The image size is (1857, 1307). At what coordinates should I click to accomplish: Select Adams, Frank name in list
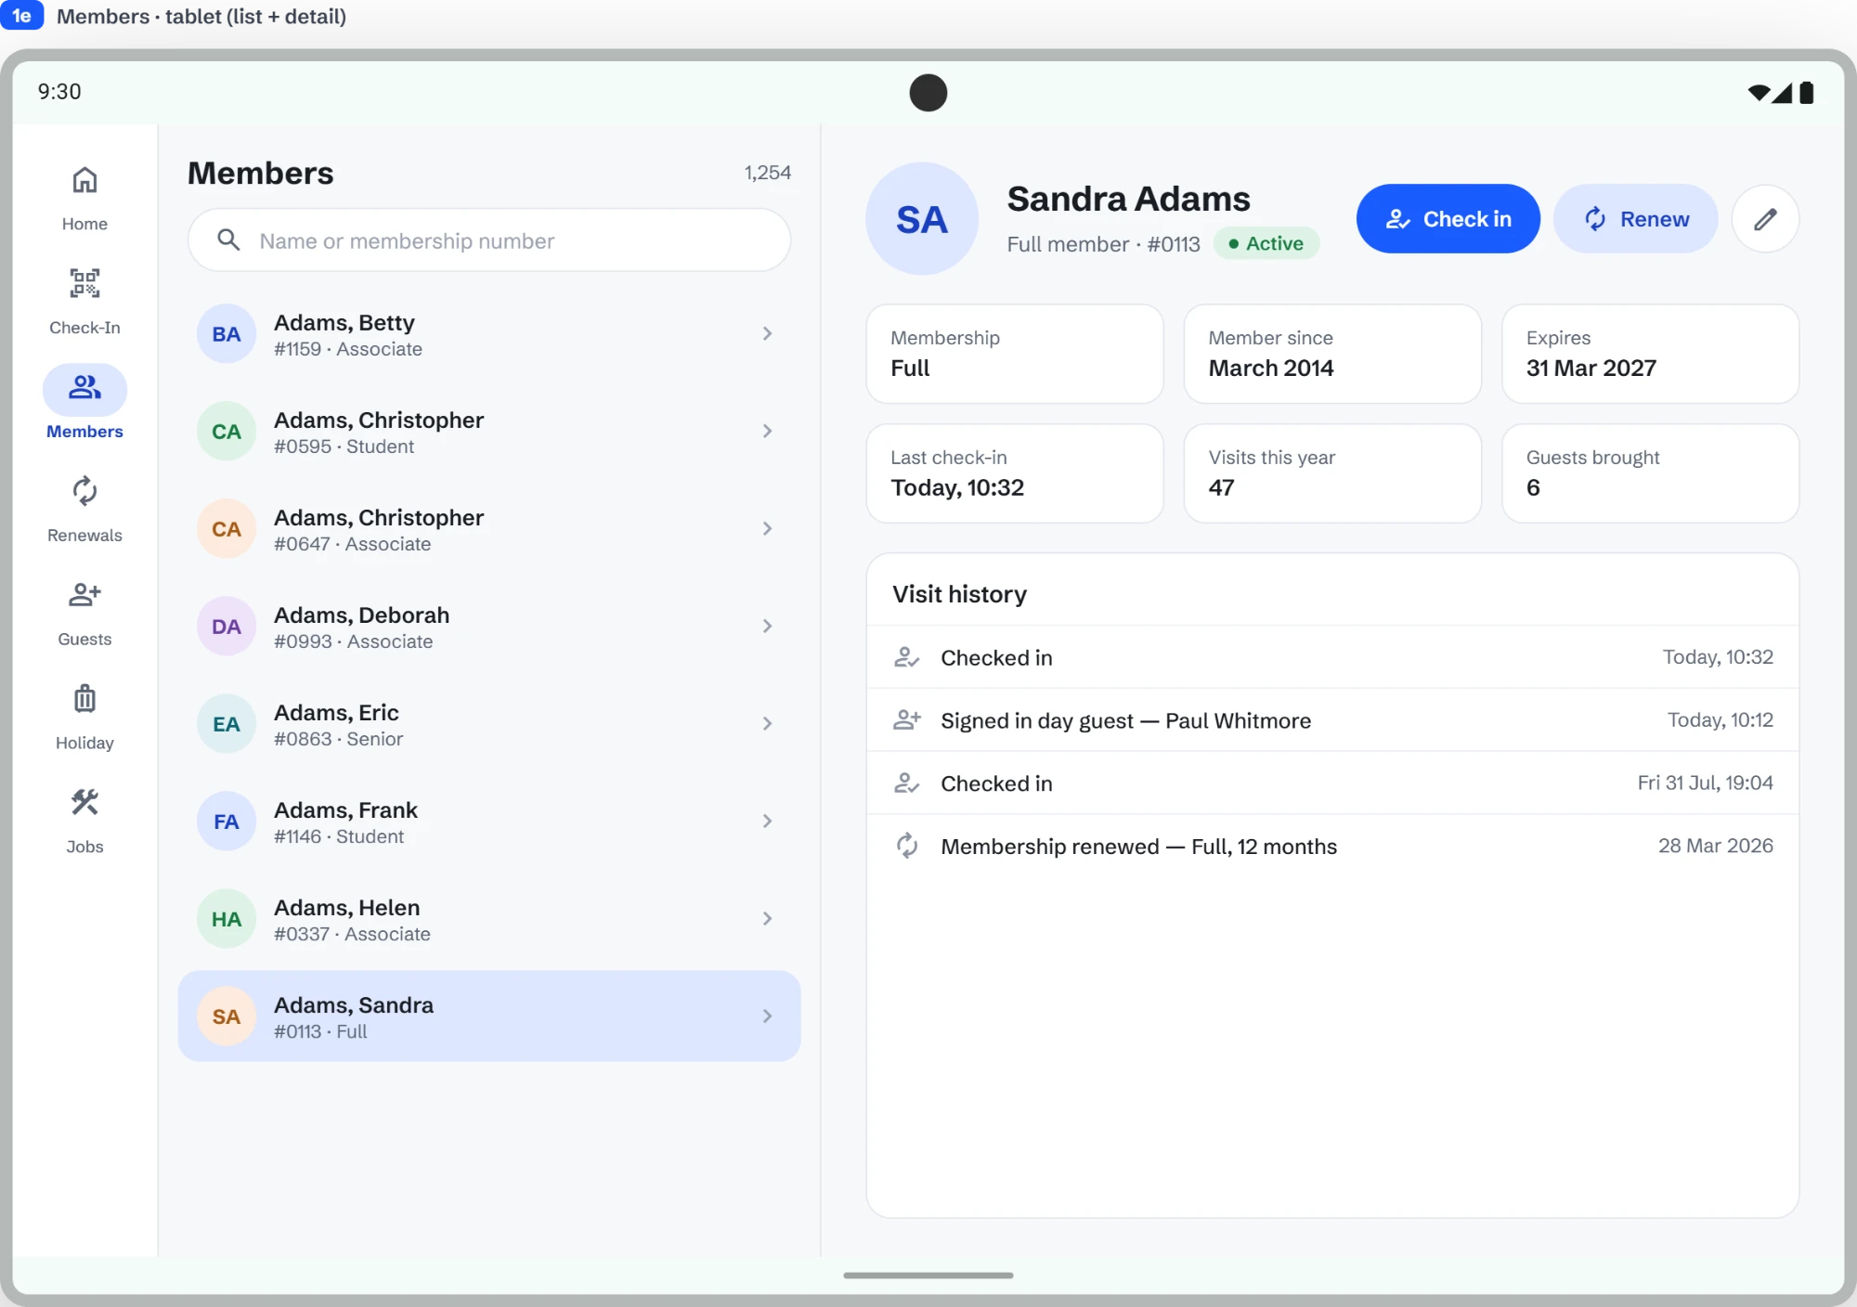345,809
